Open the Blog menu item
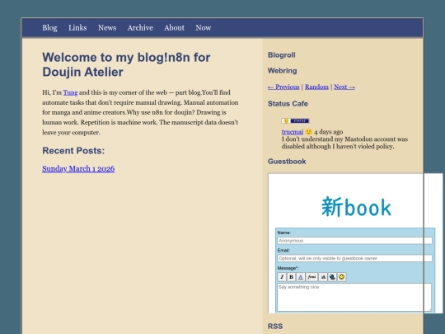The height and width of the screenshot is (334, 445). (x=49, y=28)
